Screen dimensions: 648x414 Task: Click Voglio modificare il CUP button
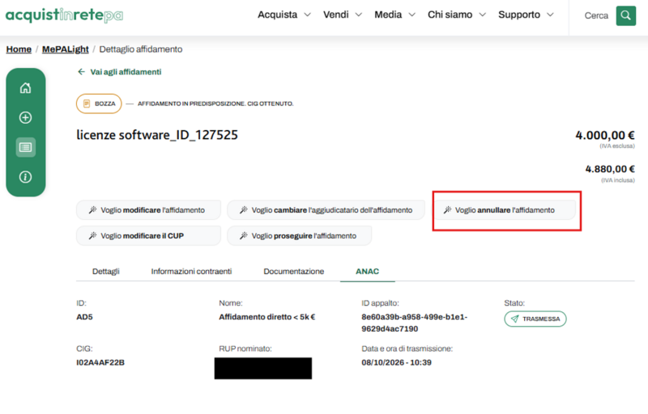148,236
